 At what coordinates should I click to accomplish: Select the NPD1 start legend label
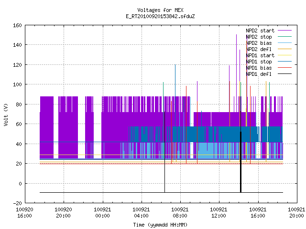(x=260, y=55)
